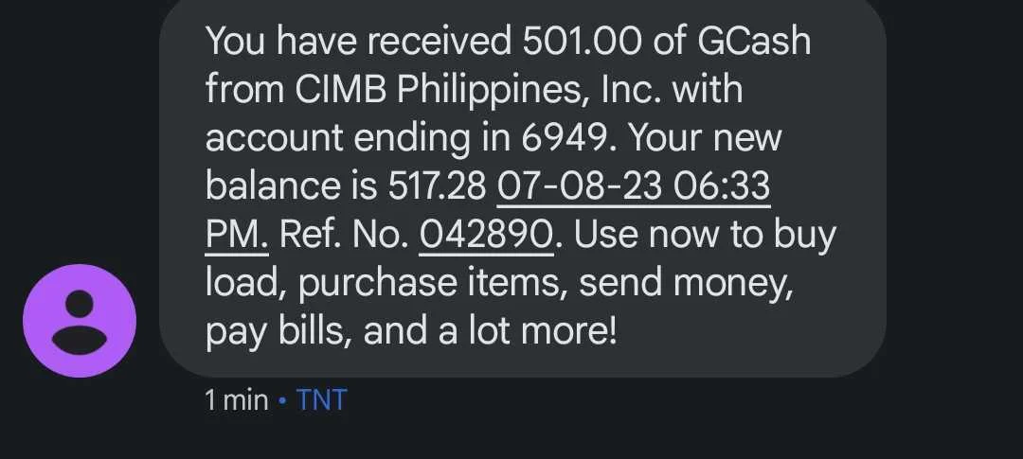Select the GCash received message bubble
The height and width of the screenshot is (459, 1023).
(523, 186)
